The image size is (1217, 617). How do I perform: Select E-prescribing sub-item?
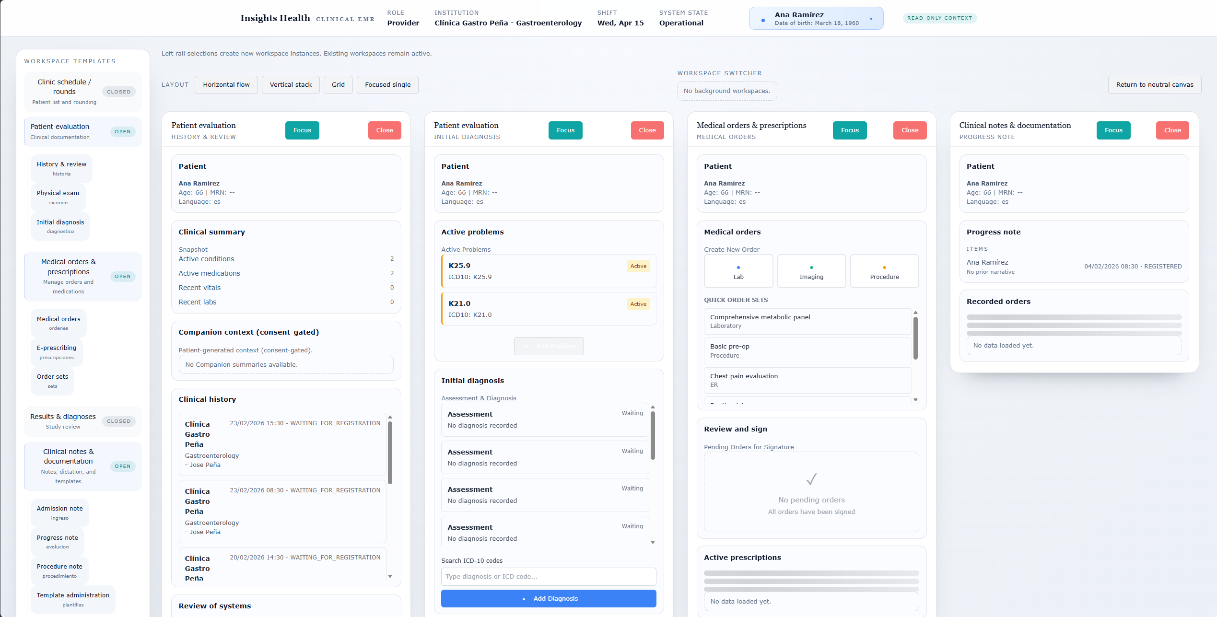point(57,352)
